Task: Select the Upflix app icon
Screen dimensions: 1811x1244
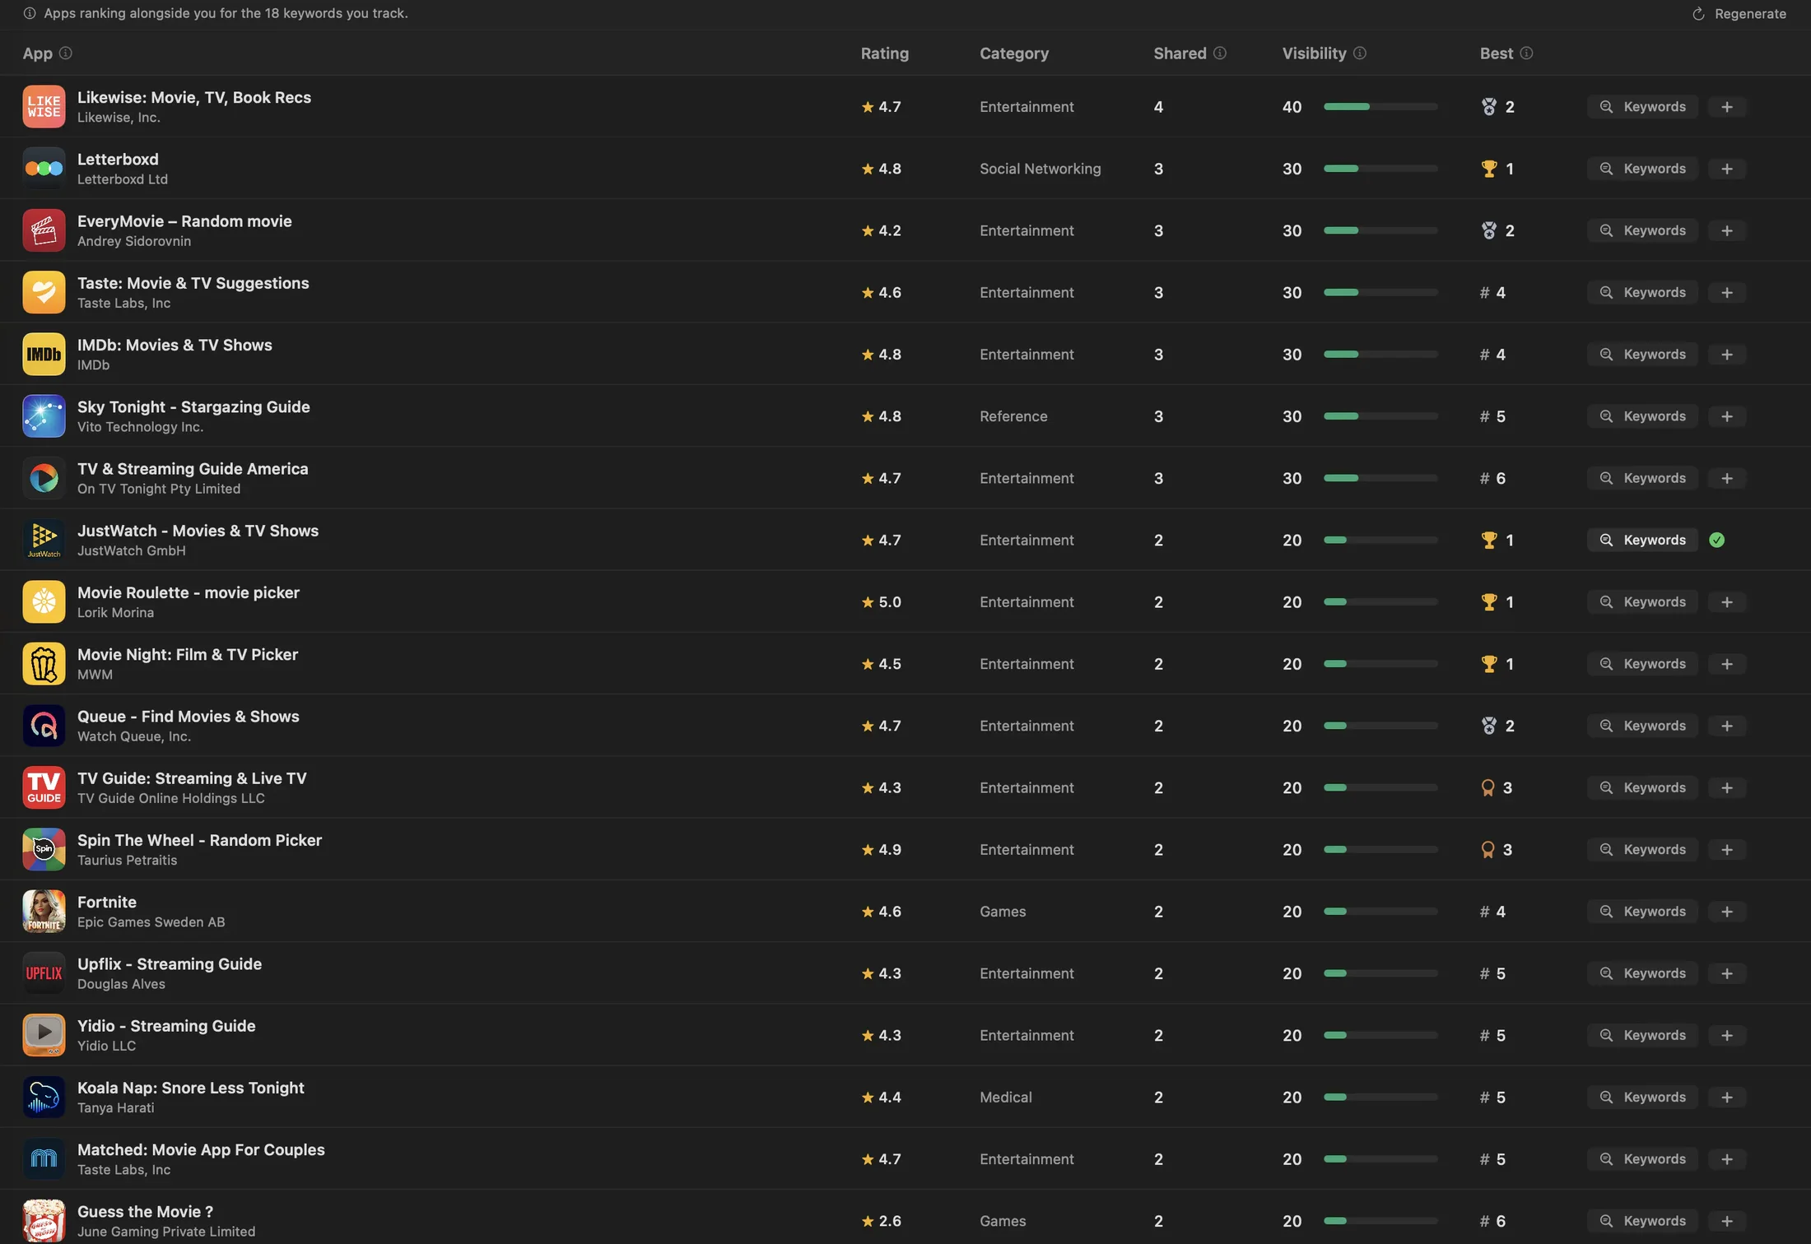Action: (x=44, y=973)
